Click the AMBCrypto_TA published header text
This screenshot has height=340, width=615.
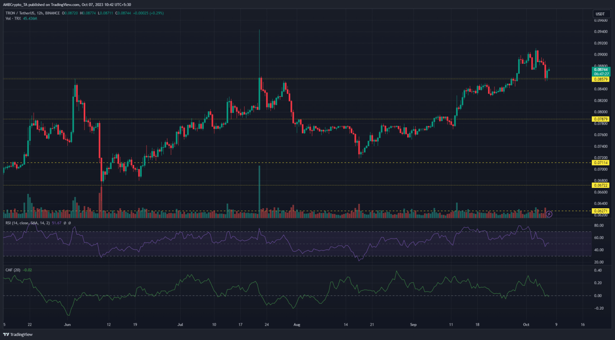click(x=67, y=5)
